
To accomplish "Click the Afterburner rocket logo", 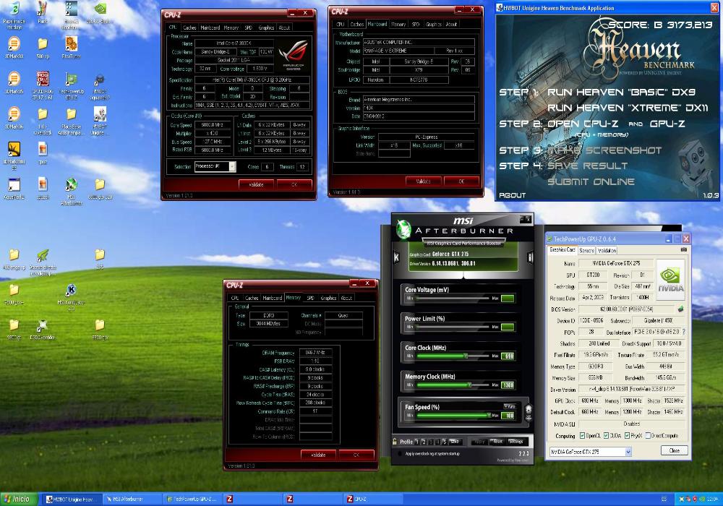I will click(403, 230).
